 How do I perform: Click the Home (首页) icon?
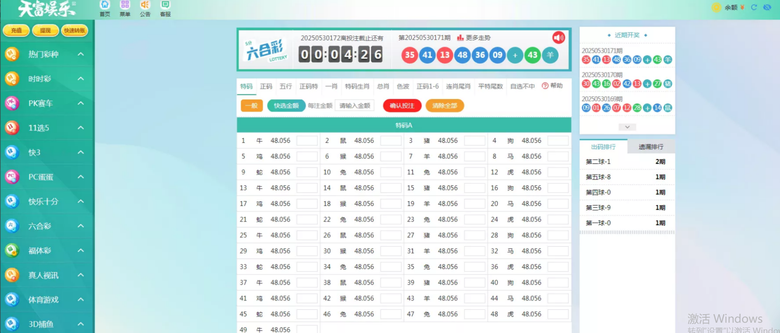[105, 5]
